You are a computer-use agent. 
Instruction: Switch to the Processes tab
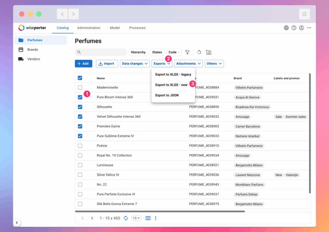[138, 28]
